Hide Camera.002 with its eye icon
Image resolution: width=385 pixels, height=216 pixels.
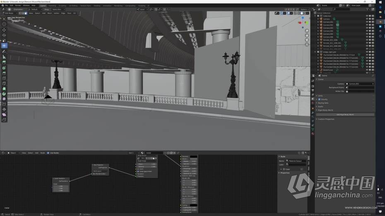coord(367,25)
